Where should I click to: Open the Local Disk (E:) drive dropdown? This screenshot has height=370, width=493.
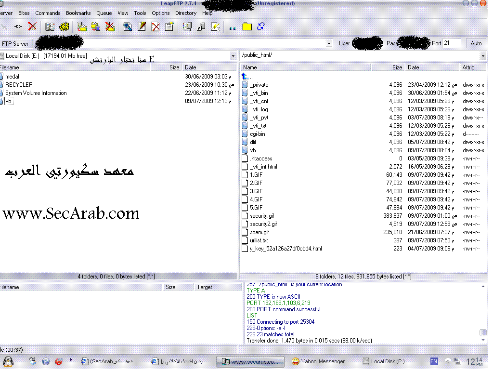click(233, 56)
